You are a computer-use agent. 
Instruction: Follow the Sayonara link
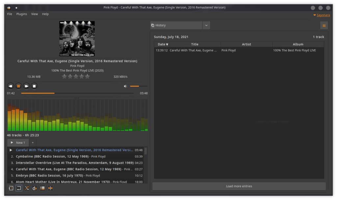323,15
